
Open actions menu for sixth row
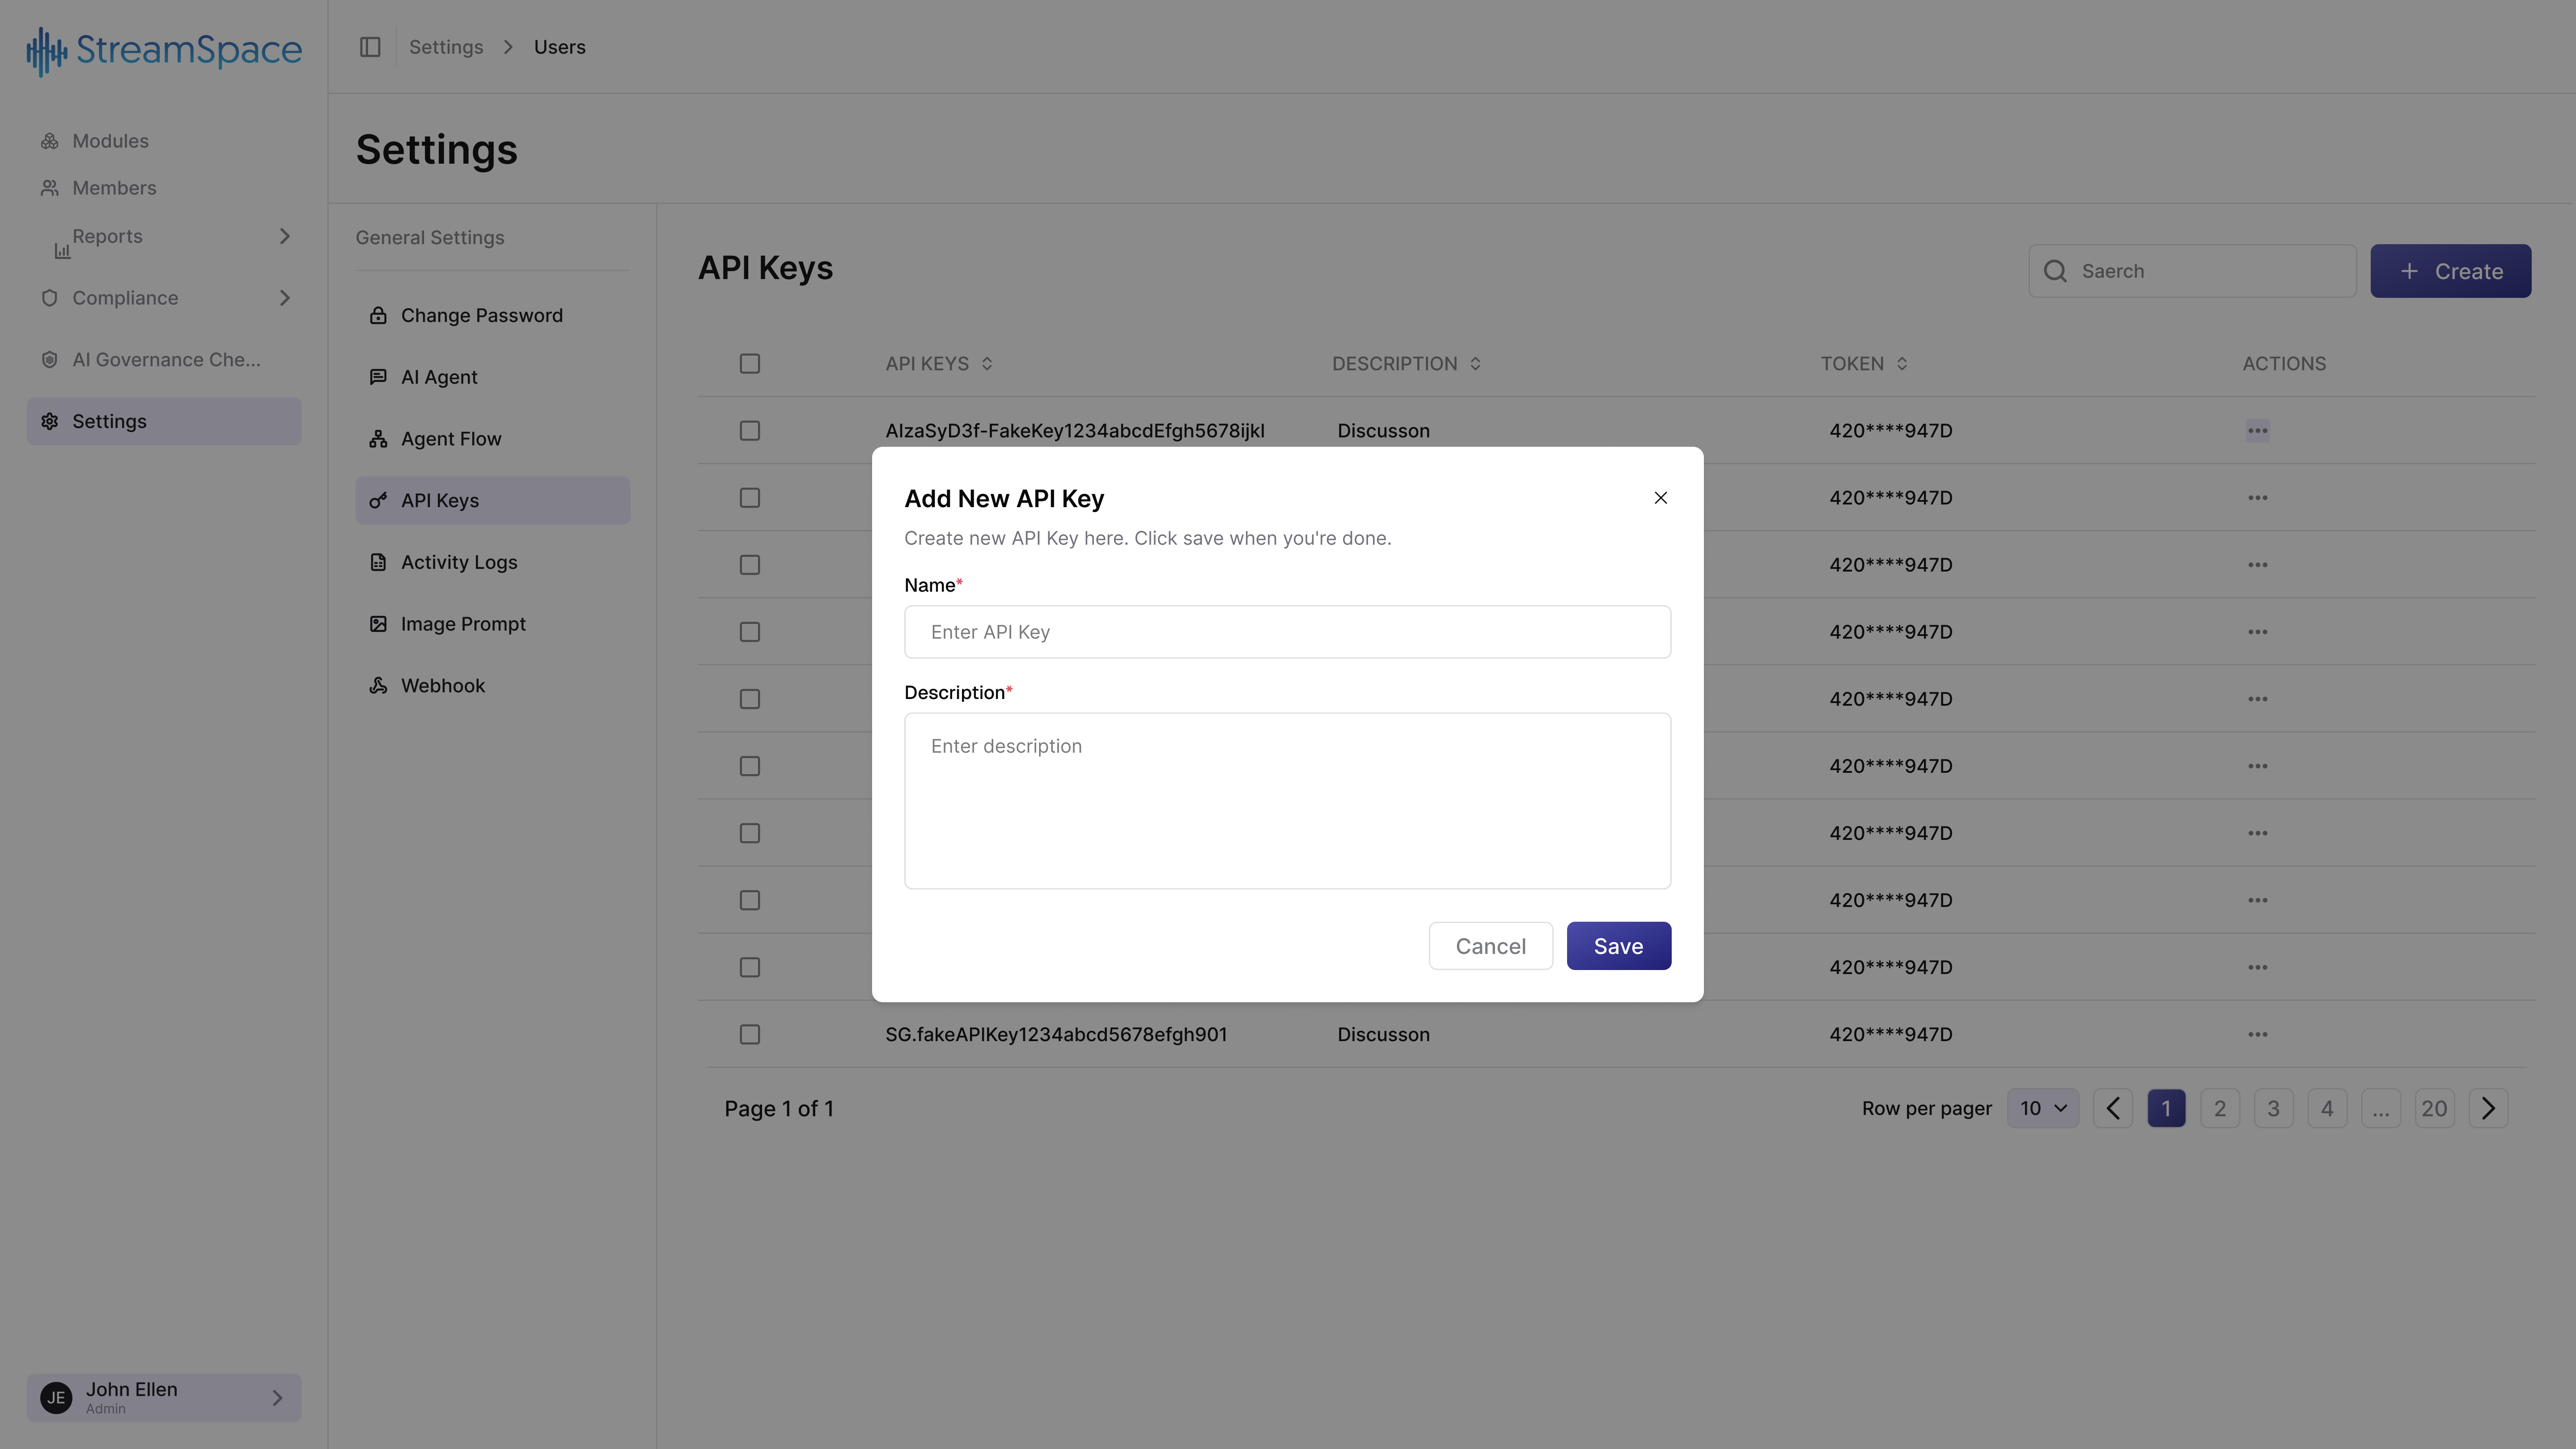point(2258,766)
